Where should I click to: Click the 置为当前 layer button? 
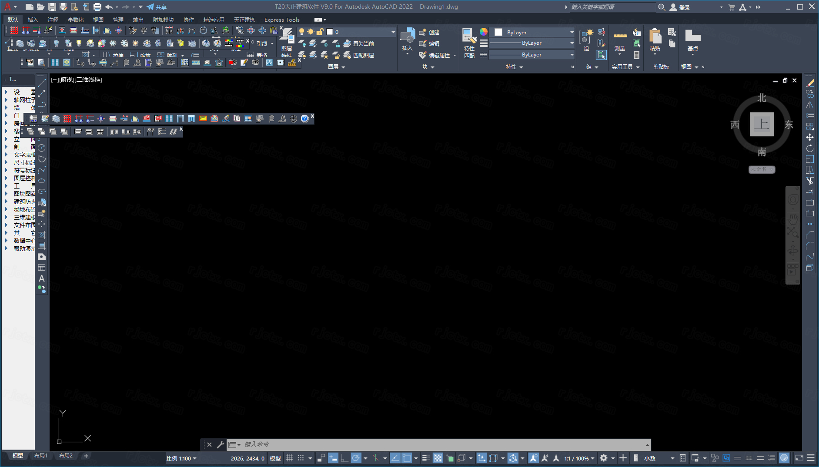point(359,44)
